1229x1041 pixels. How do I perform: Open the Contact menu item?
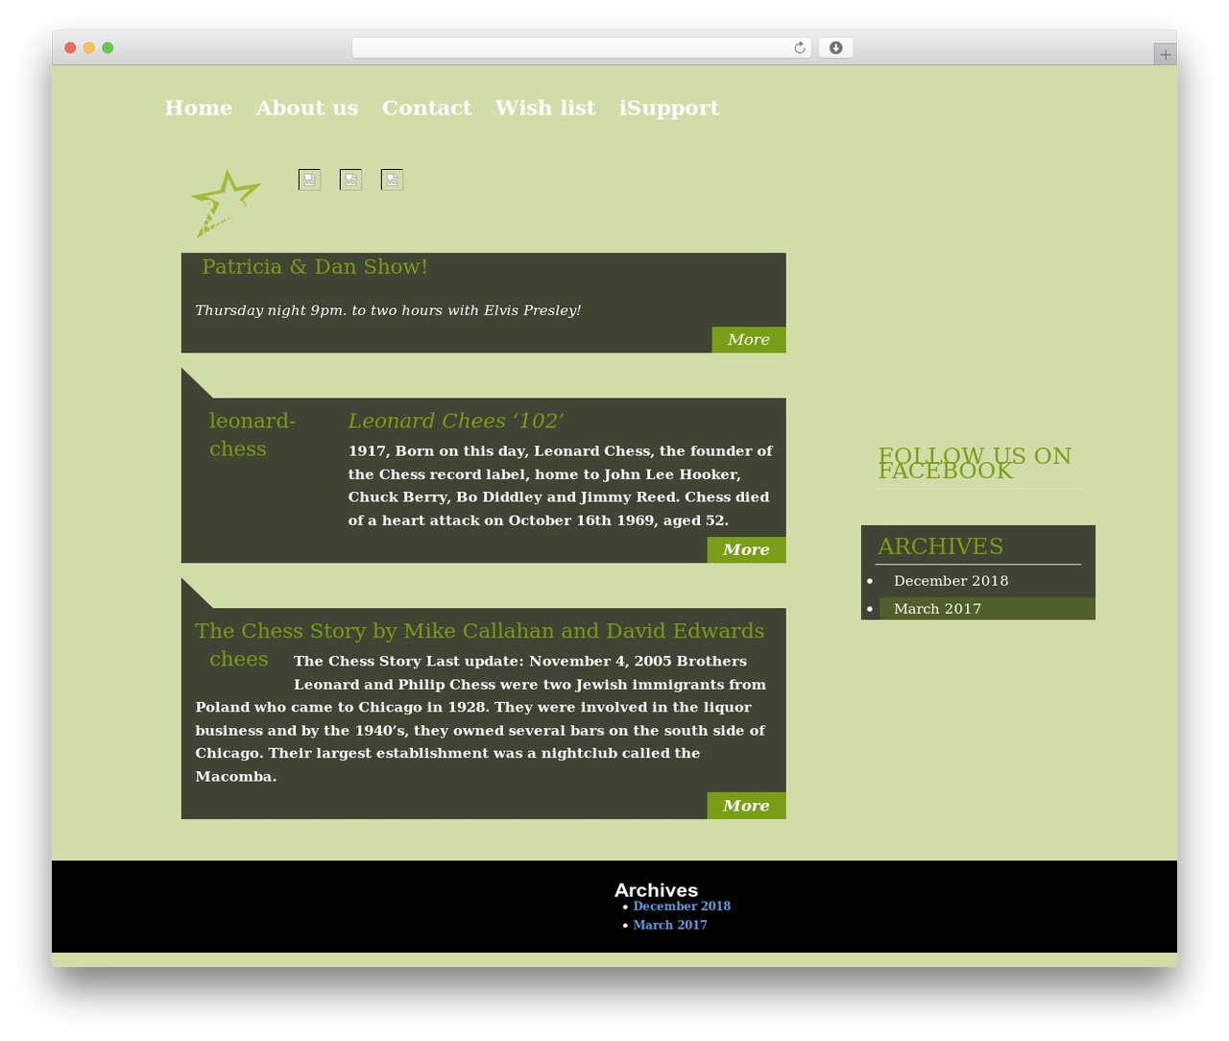(427, 108)
